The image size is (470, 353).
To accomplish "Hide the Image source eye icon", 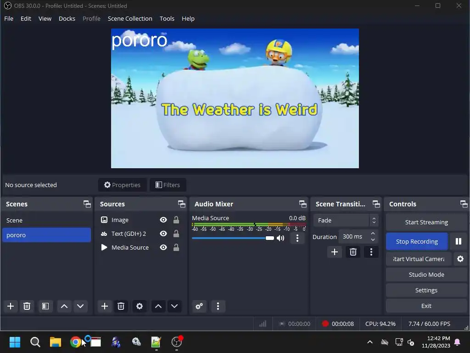I will (163, 220).
